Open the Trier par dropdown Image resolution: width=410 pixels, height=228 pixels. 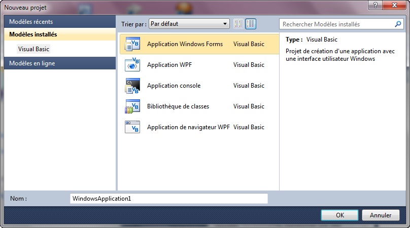tap(189, 24)
